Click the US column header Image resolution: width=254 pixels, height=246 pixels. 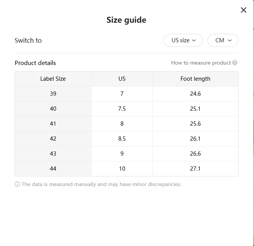click(122, 79)
